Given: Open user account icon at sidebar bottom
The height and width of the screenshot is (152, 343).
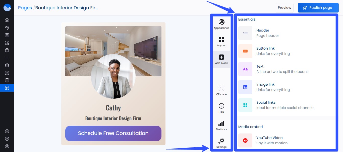Looking at the screenshot, I should click(7, 146).
